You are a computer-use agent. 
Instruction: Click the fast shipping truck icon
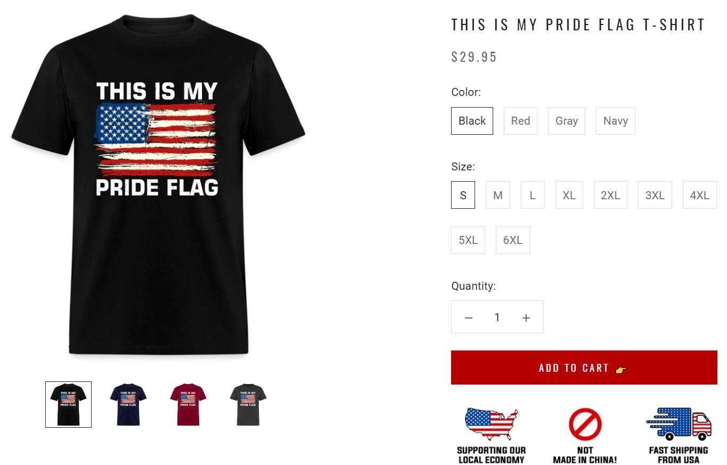[679, 425]
